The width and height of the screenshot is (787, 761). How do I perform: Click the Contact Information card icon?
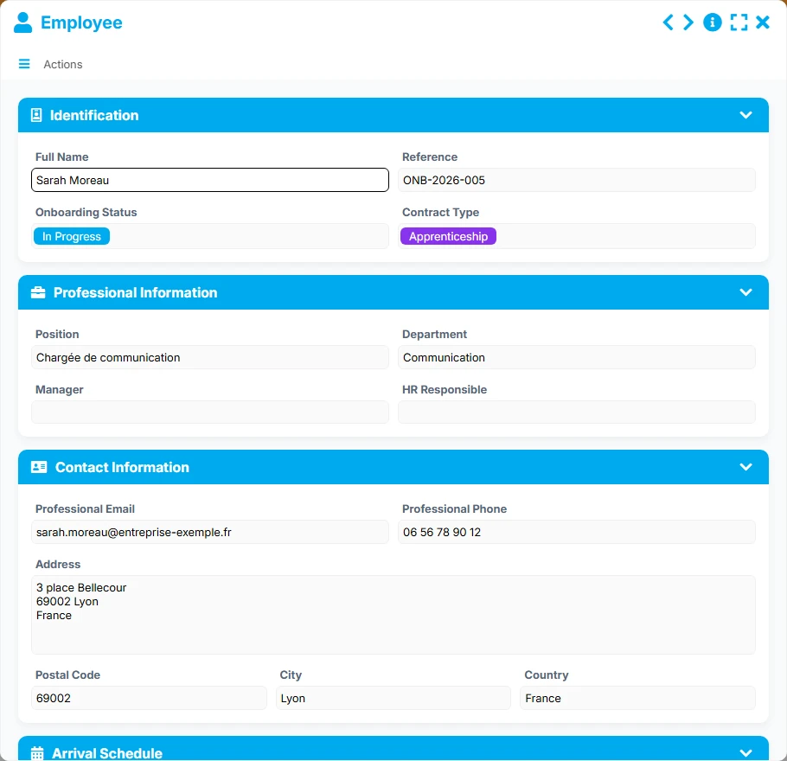[x=39, y=467]
